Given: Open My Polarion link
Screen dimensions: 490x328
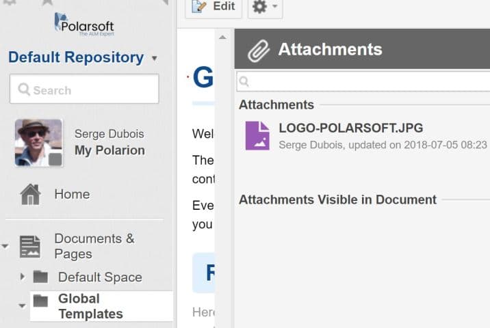Looking at the screenshot, I should [109, 150].
